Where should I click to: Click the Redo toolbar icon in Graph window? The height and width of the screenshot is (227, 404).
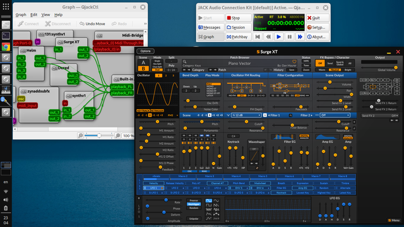point(119,24)
